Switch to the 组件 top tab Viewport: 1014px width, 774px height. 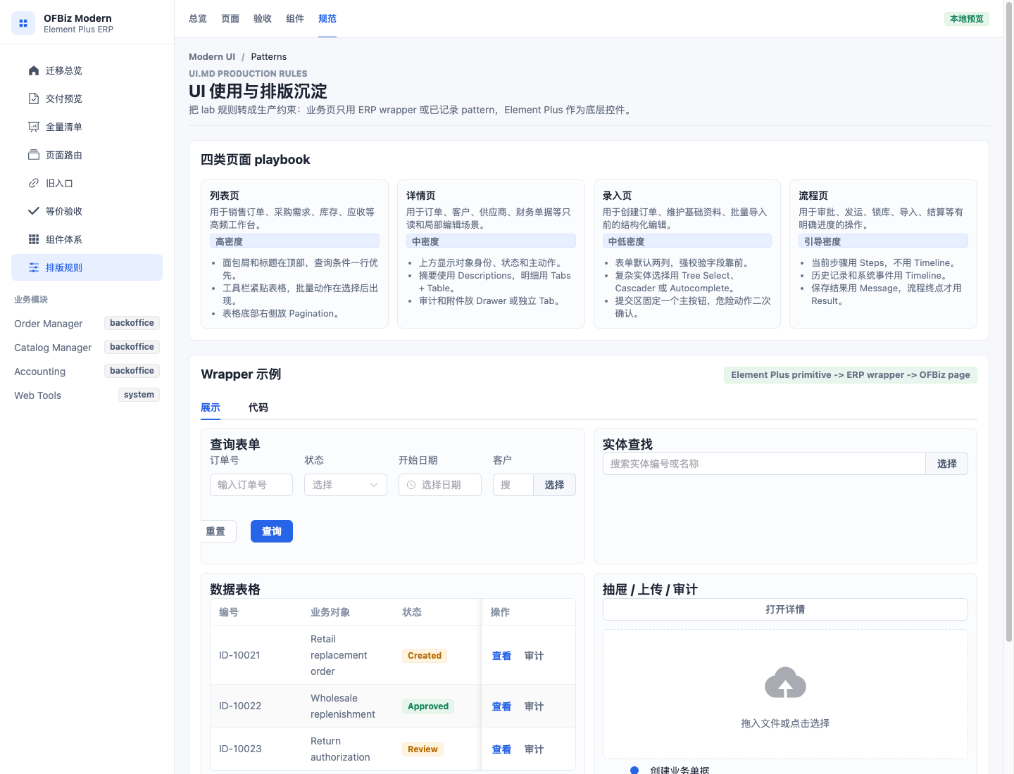point(295,19)
